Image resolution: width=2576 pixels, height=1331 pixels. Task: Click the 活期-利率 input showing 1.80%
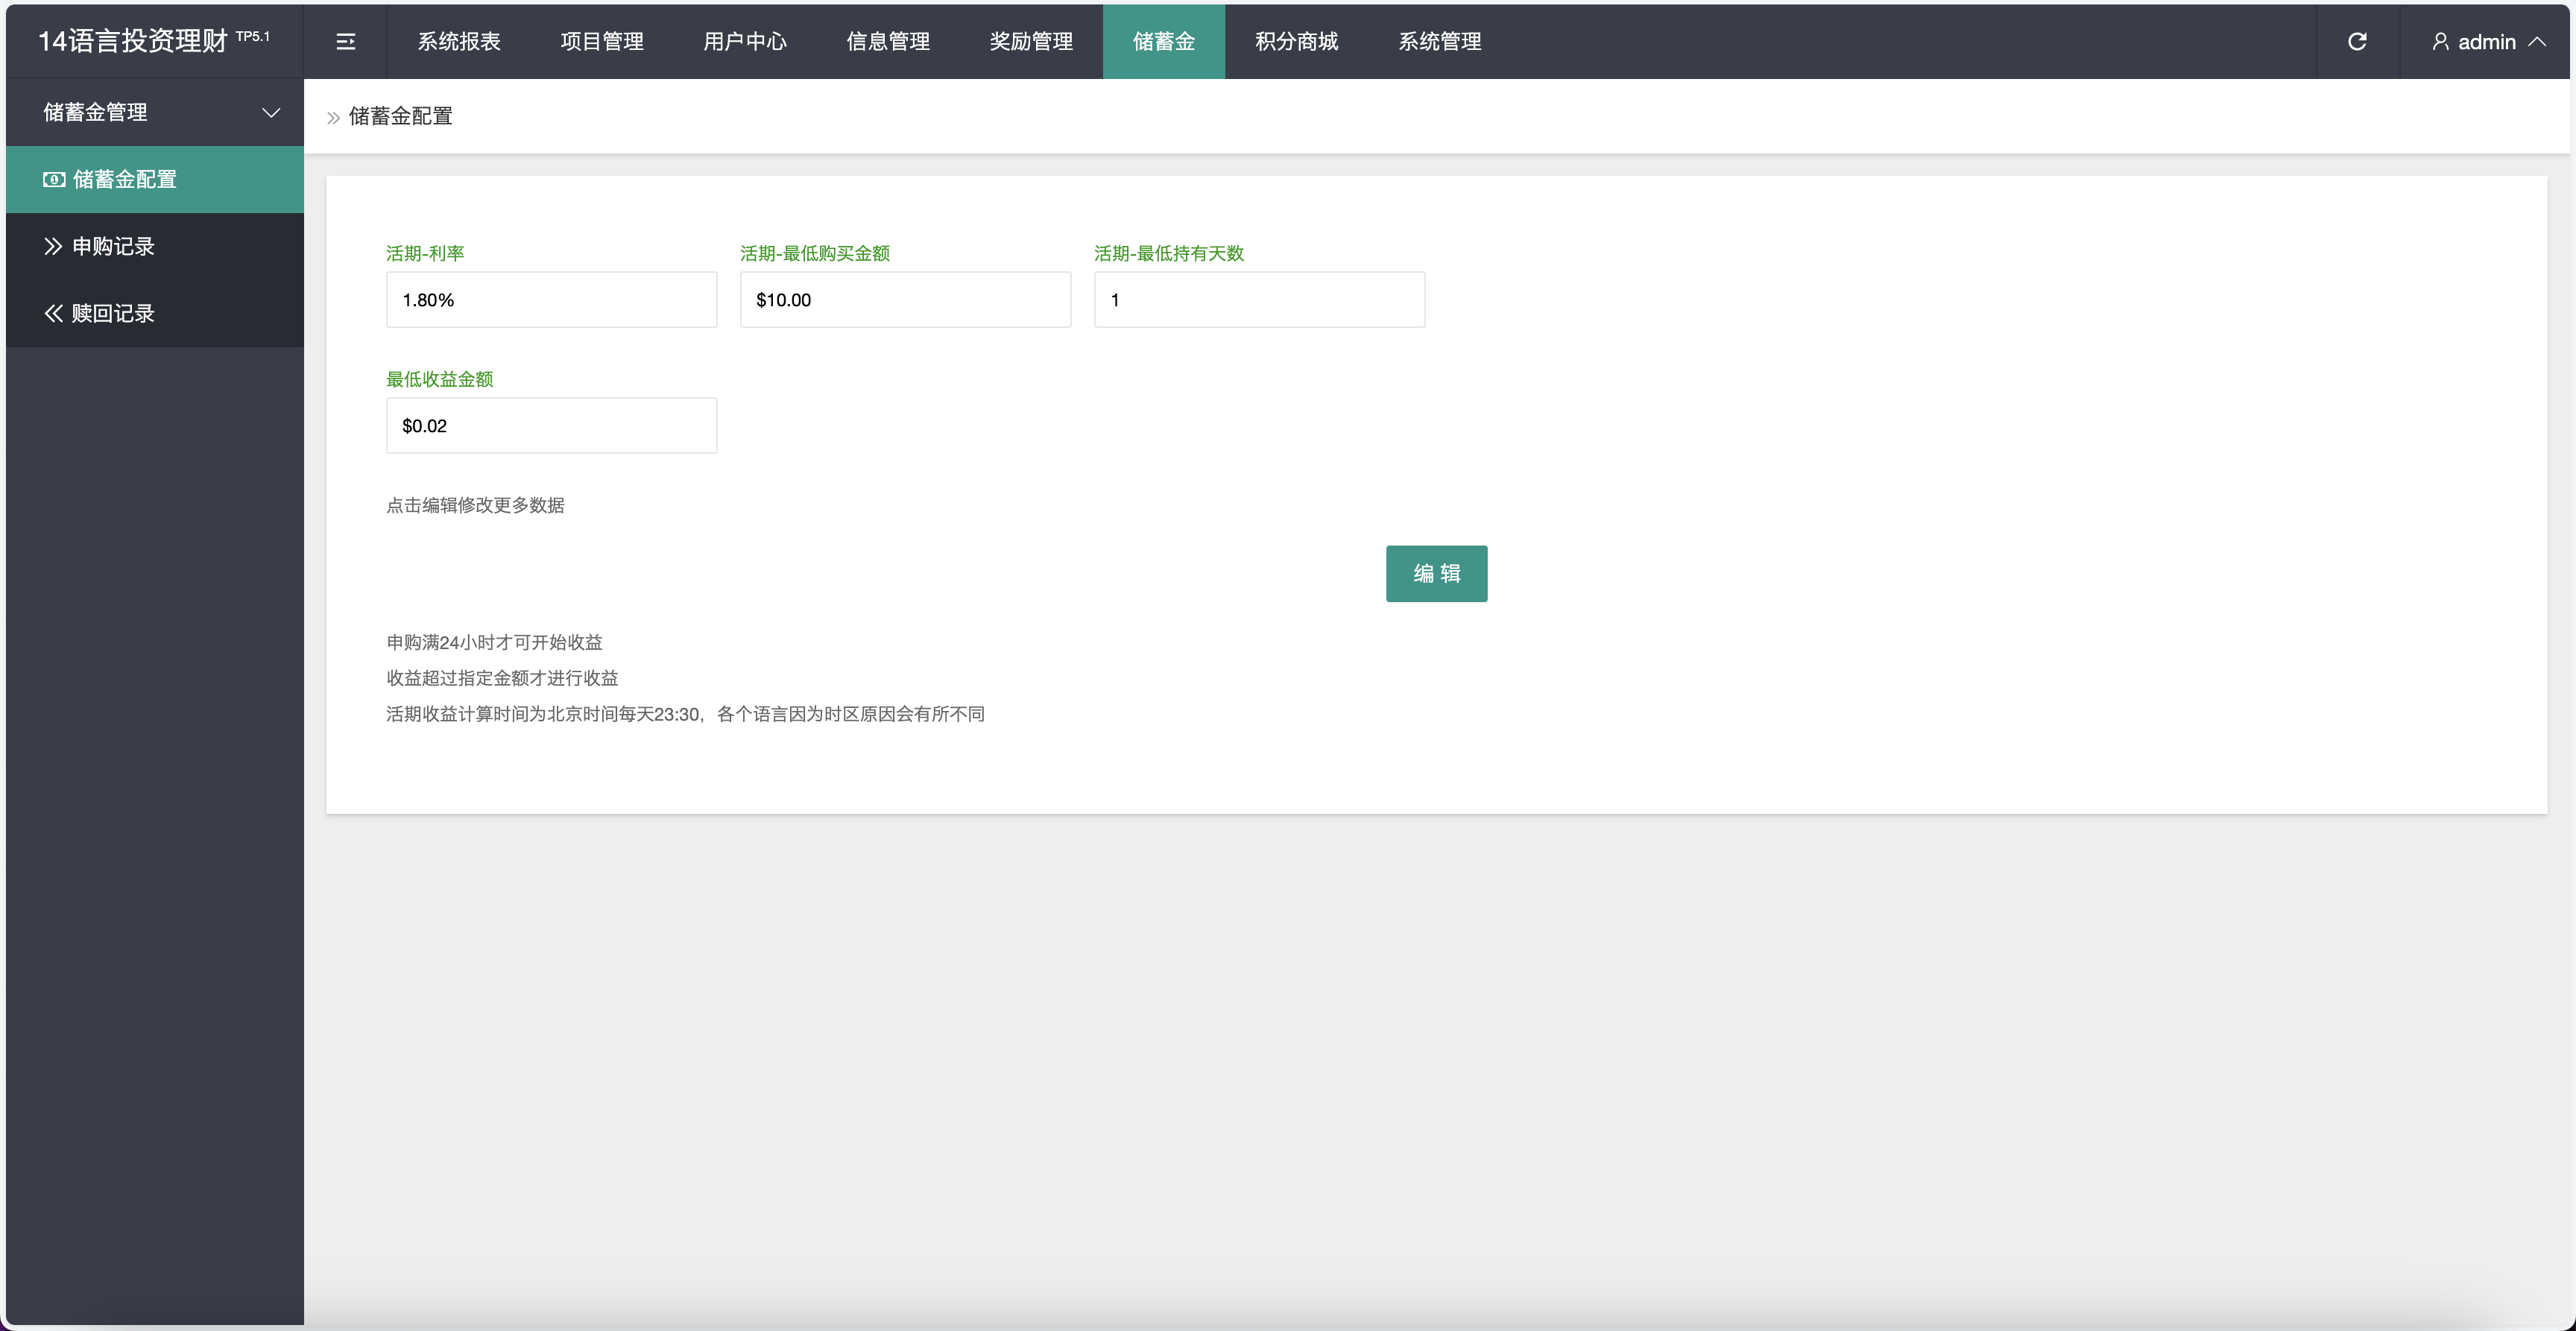click(x=551, y=299)
